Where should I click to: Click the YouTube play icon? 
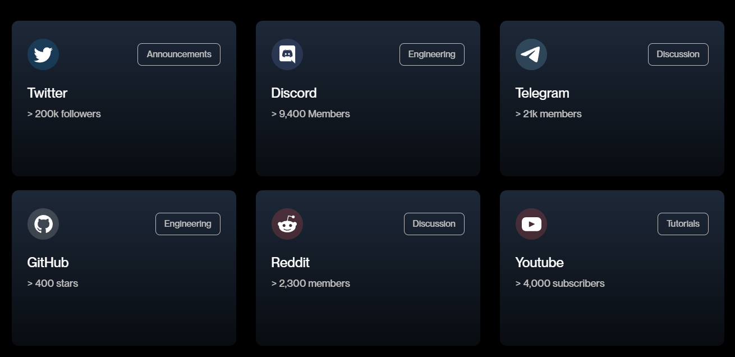[531, 224]
